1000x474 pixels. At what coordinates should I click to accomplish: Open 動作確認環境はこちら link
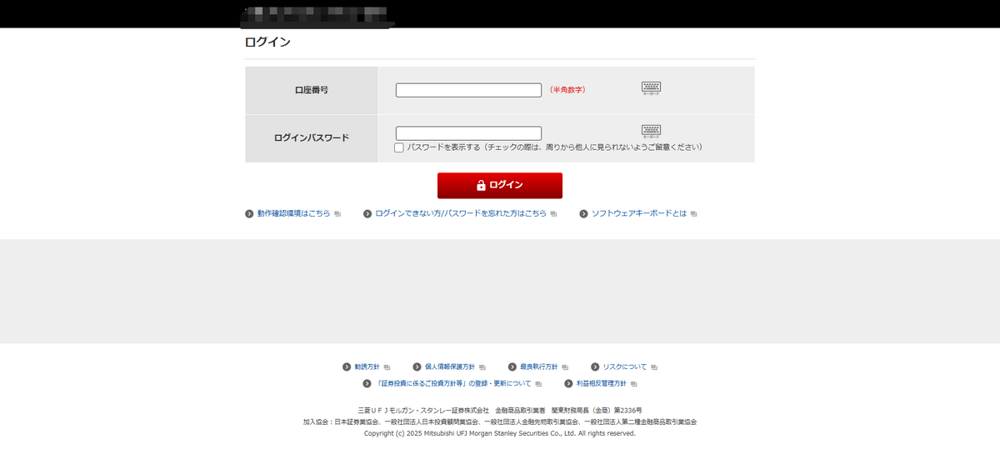[293, 213]
